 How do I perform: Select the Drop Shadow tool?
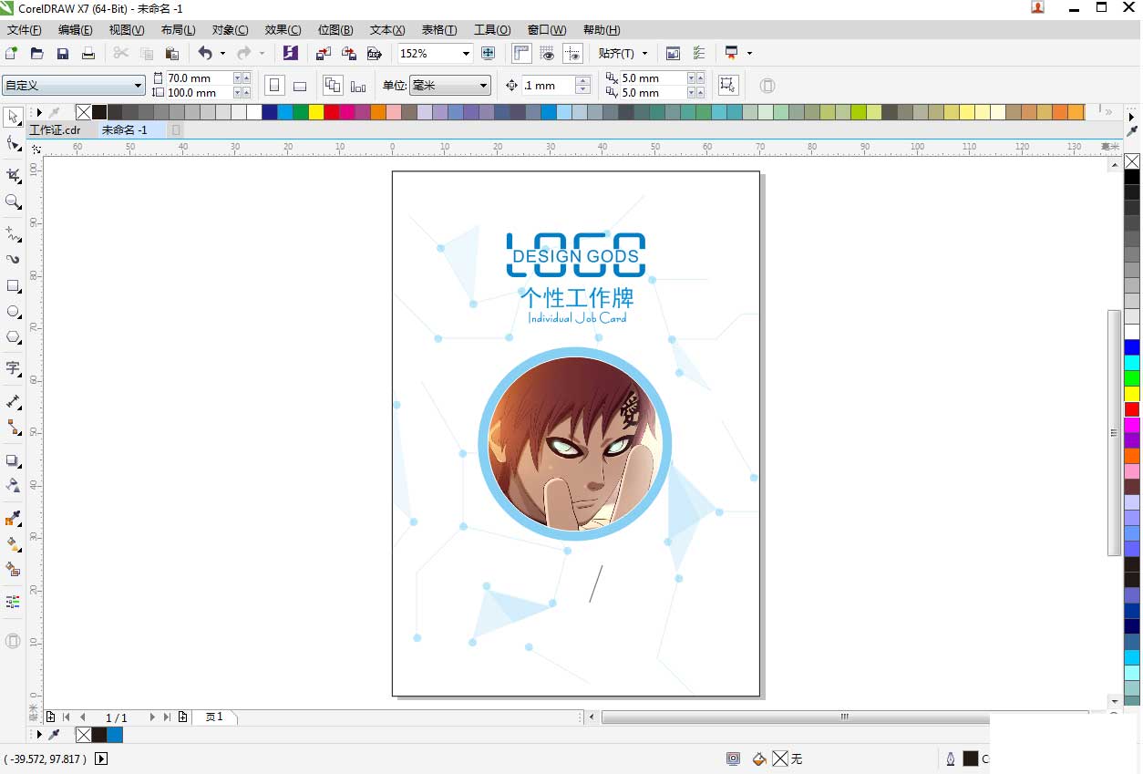13,459
